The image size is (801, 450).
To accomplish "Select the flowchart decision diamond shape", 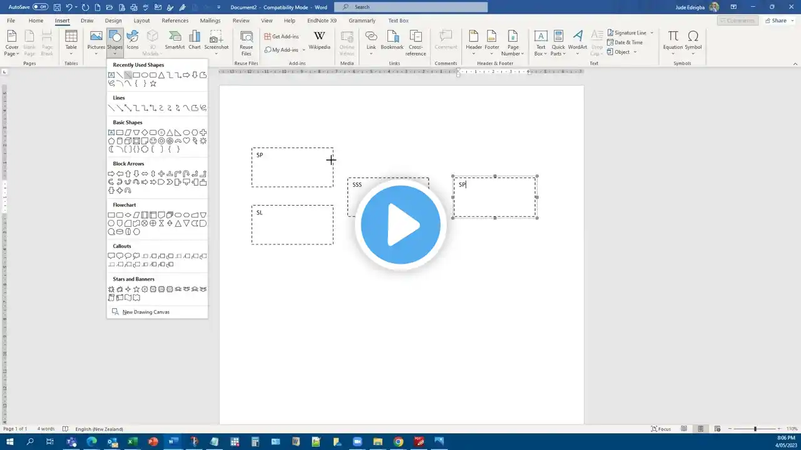I will point(128,215).
